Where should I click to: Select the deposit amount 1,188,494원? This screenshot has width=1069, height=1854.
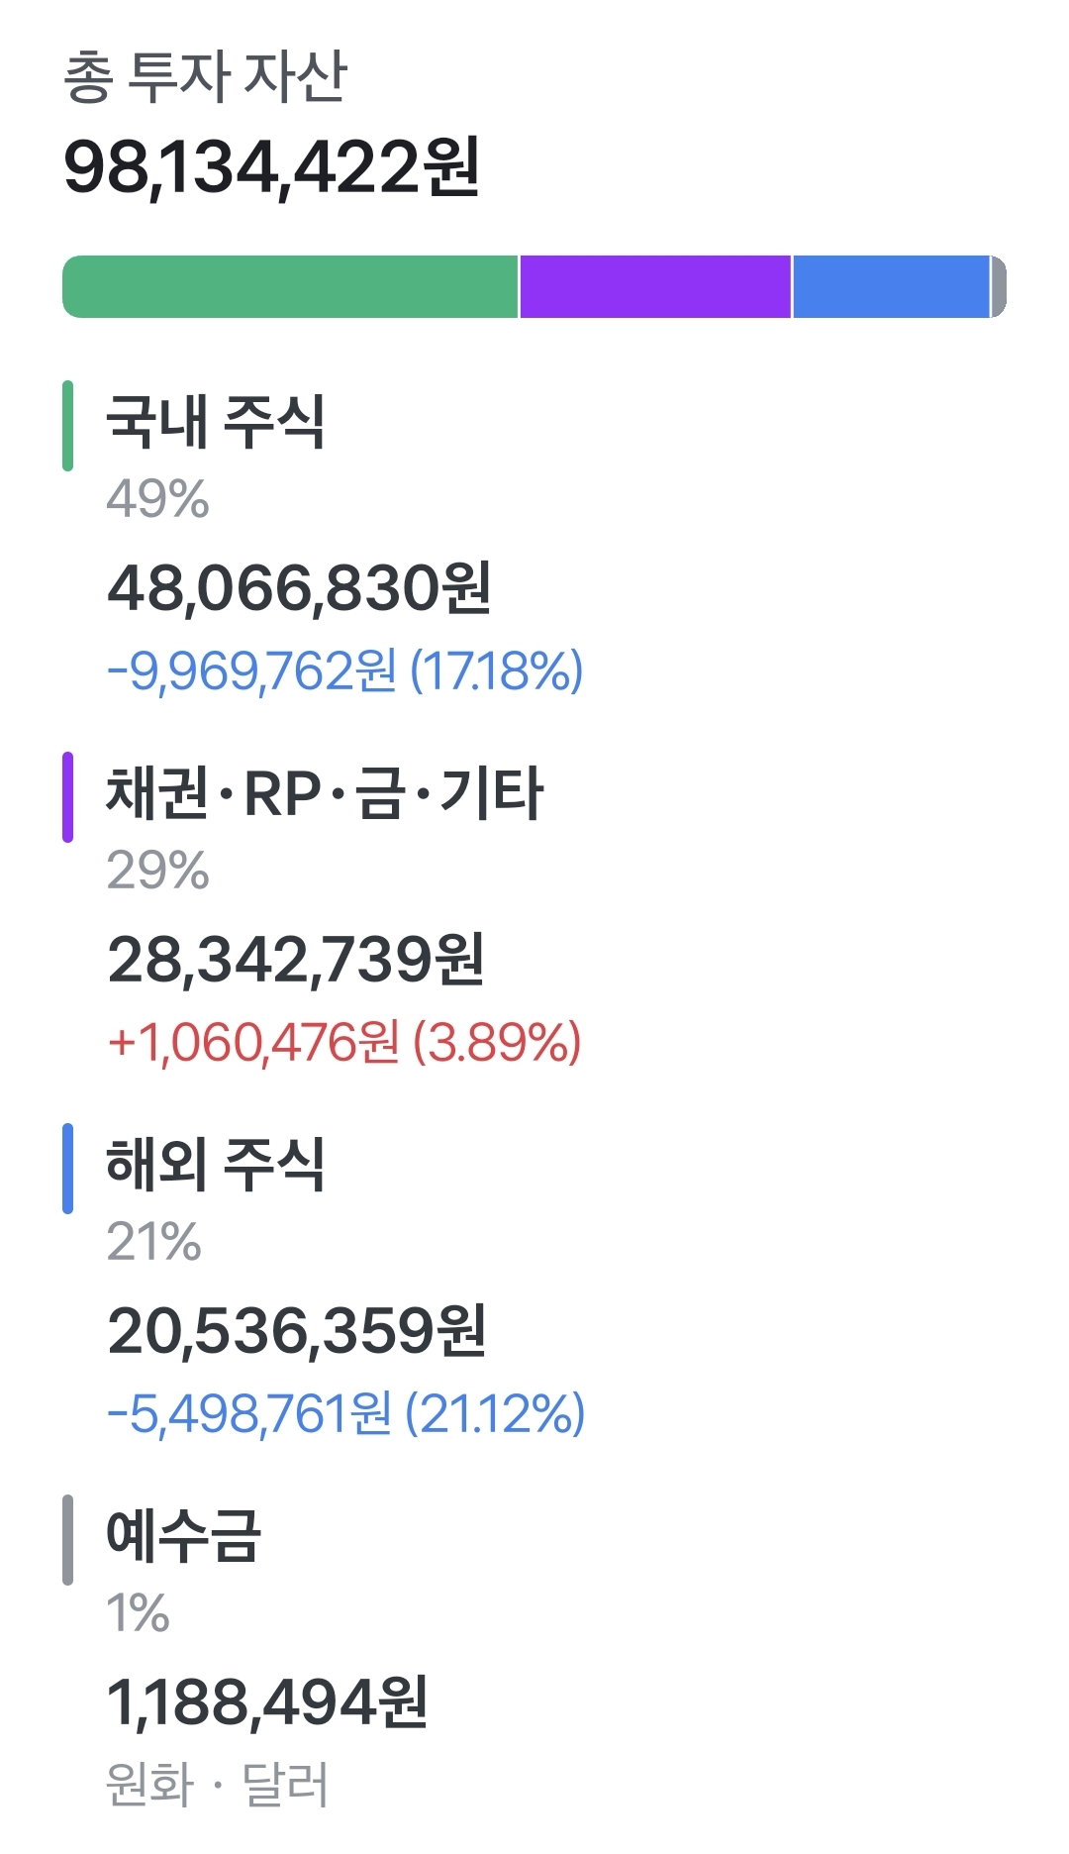point(267,1702)
